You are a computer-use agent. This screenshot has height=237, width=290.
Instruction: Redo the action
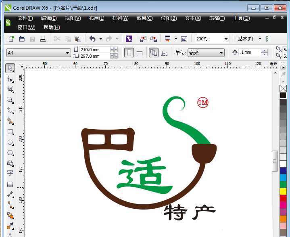109,39
